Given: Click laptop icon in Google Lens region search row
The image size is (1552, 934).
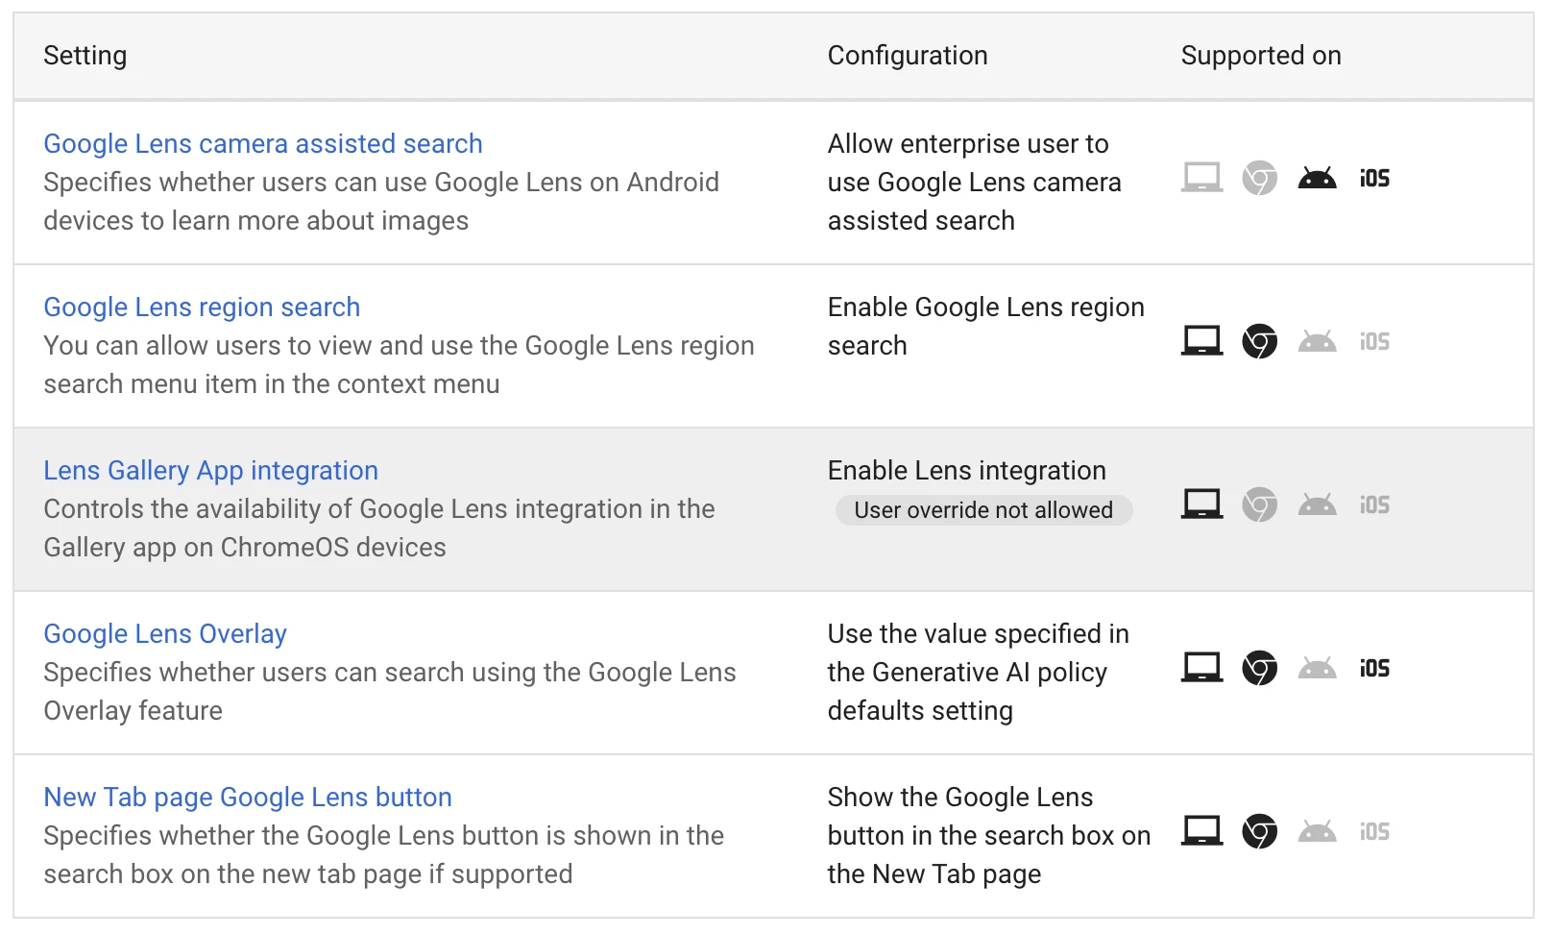Looking at the screenshot, I should coord(1201,341).
